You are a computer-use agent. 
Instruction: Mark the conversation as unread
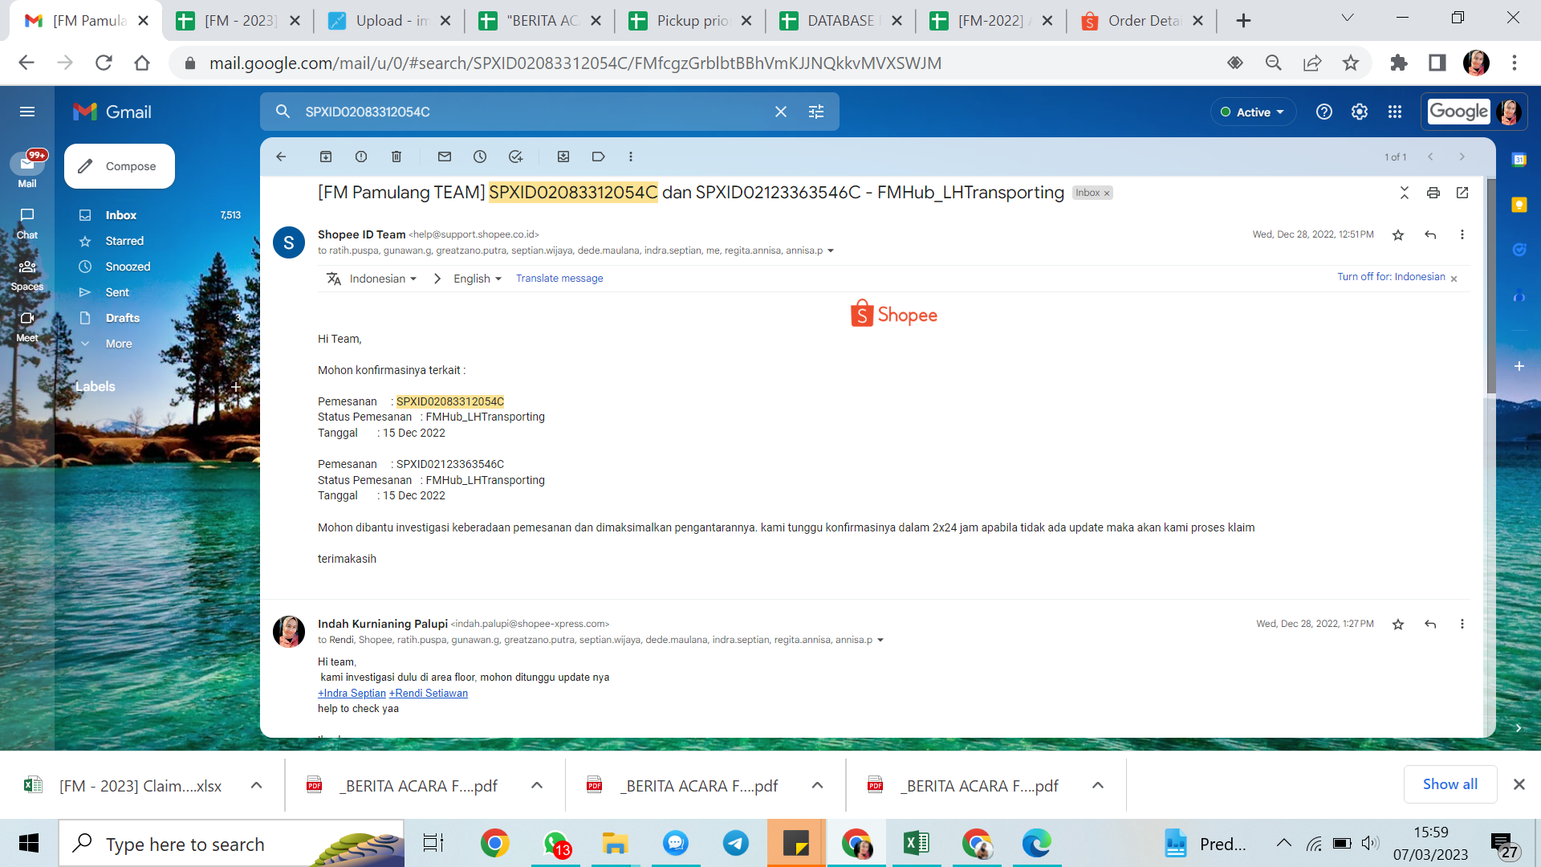[445, 157]
